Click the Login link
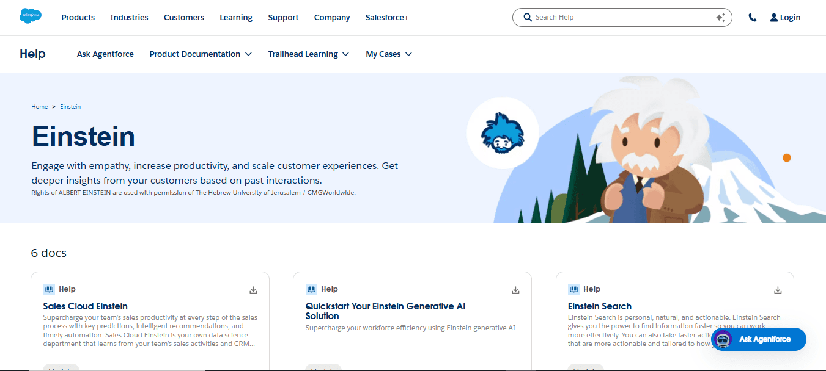The width and height of the screenshot is (826, 371). (x=790, y=18)
